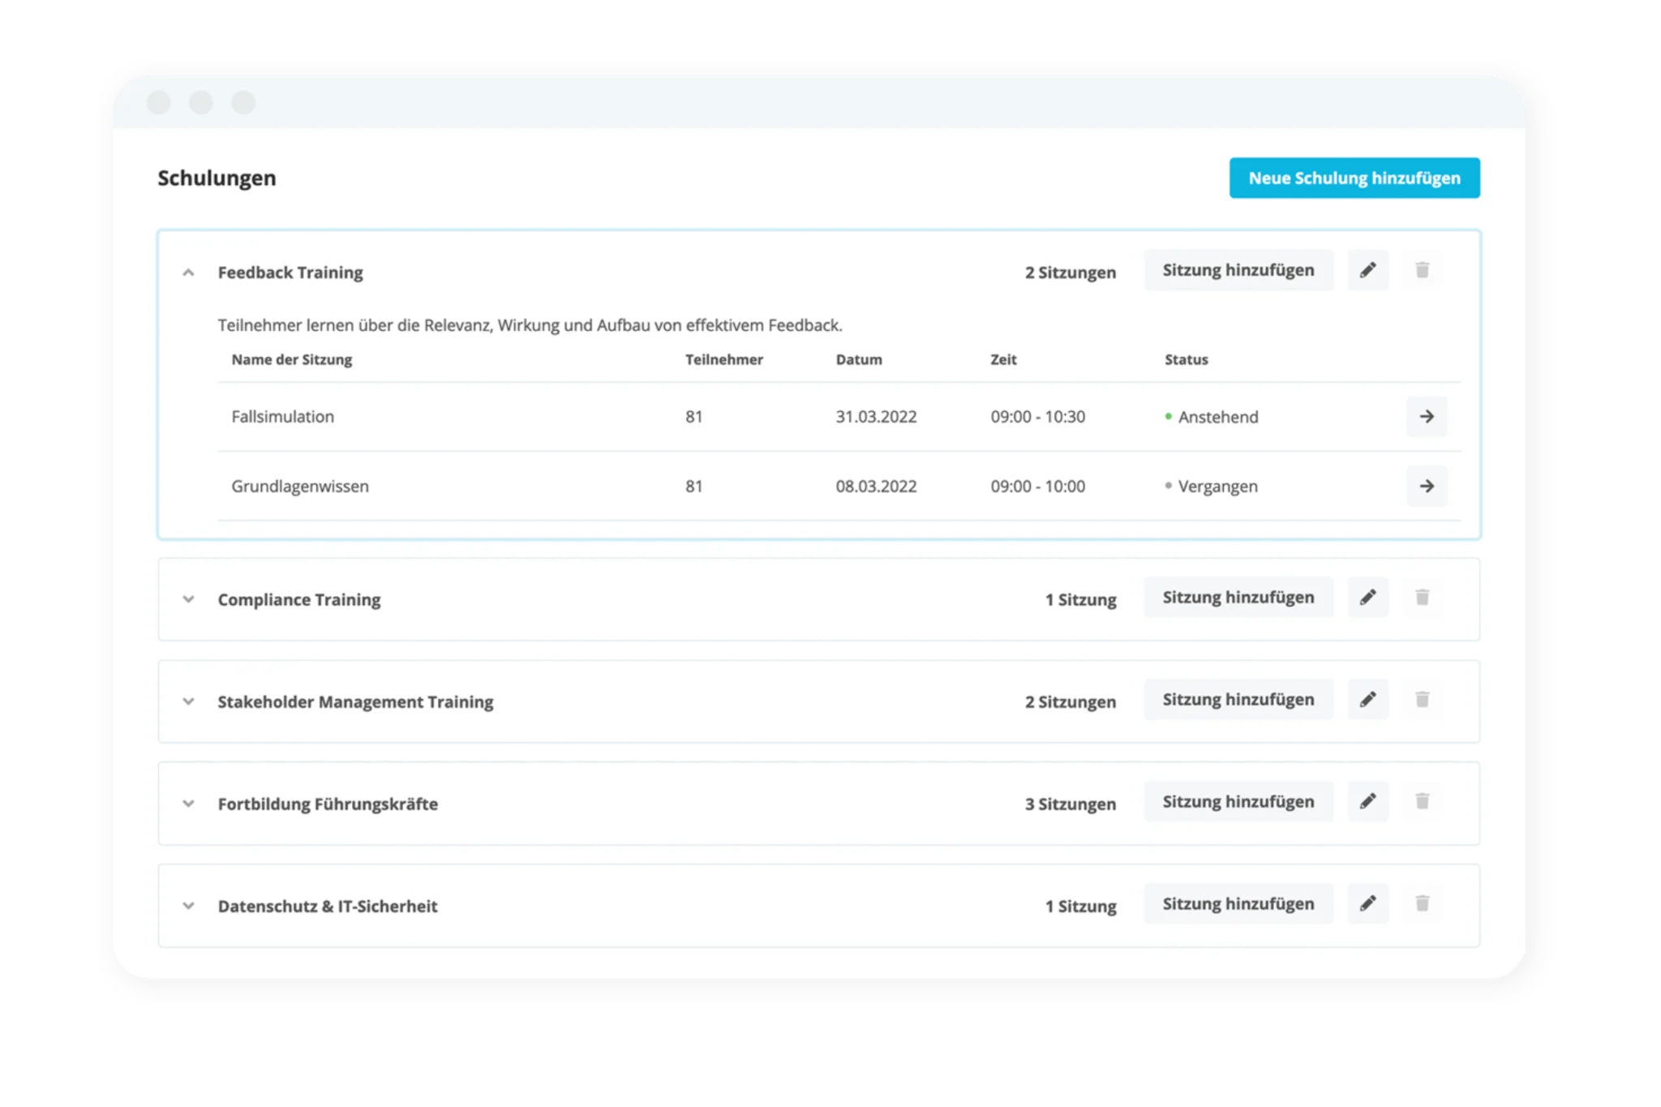Select the Fallsimulation session name

tap(282, 417)
